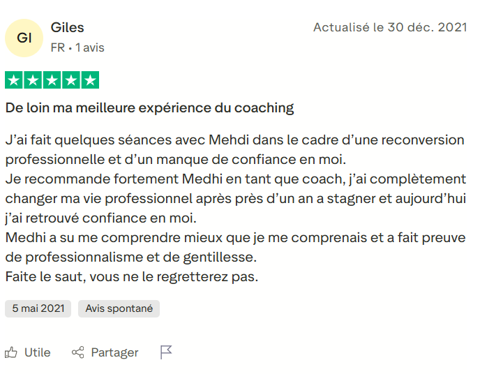Click the "FR" country label
The height and width of the screenshot is (374, 480).
58,48
